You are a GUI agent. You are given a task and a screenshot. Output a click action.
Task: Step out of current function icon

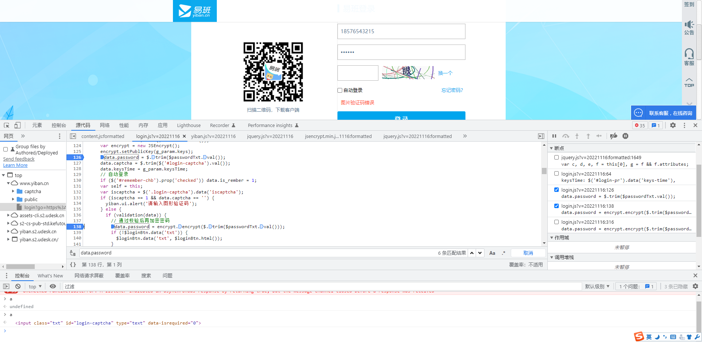[588, 136]
